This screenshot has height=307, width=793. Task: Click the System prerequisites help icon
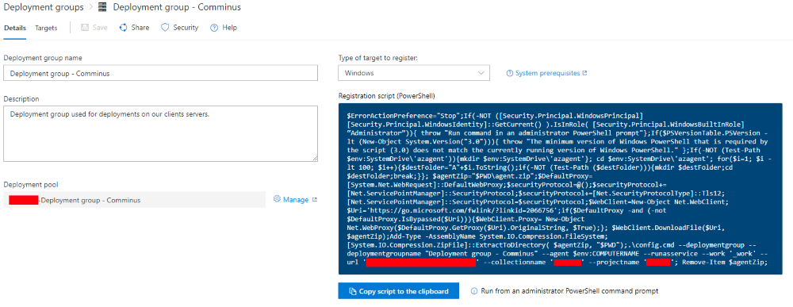pyautogui.click(x=510, y=73)
